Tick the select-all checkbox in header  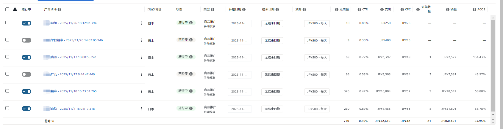point(7,9)
